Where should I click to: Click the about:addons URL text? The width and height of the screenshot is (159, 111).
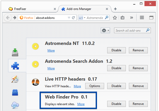click(x=45, y=18)
